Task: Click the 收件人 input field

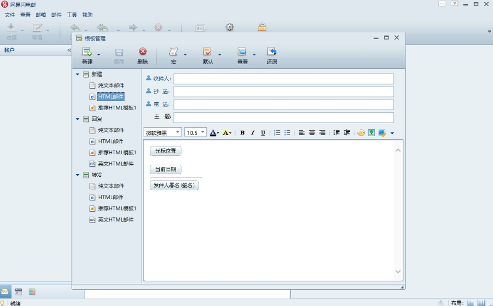Action: click(283, 79)
